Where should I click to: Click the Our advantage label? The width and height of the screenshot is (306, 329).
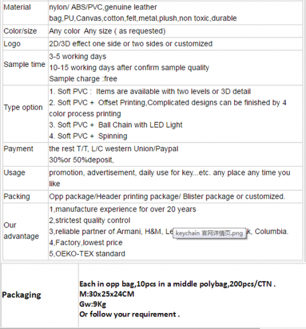click(21, 231)
